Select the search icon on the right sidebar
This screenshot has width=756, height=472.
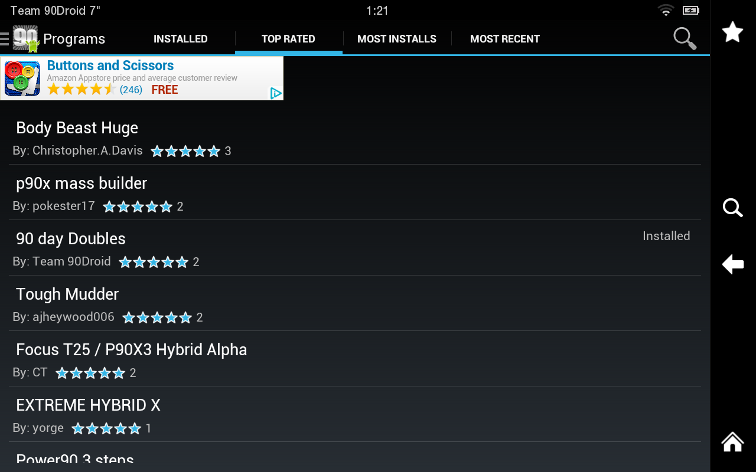[732, 208]
